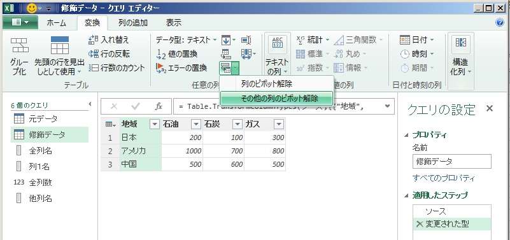Click the 指数 scientific icon
The height and width of the screenshot is (240, 510).
pyautogui.click(x=301, y=68)
